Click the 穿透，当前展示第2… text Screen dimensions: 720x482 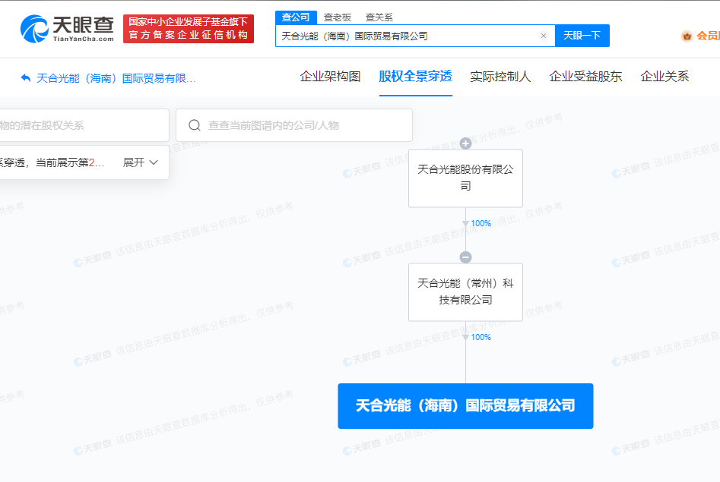click(x=52, y=162)
